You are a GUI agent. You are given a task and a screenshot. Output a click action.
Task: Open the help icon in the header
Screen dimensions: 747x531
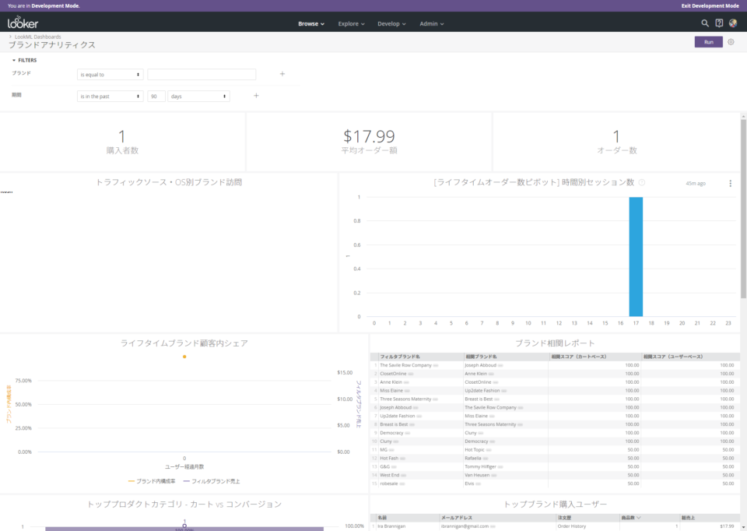[x=719, y=23]
